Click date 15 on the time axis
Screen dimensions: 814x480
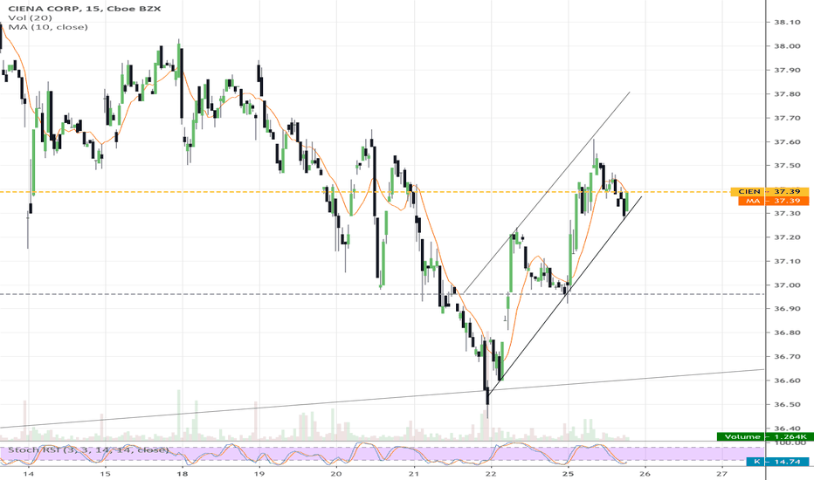106,473
